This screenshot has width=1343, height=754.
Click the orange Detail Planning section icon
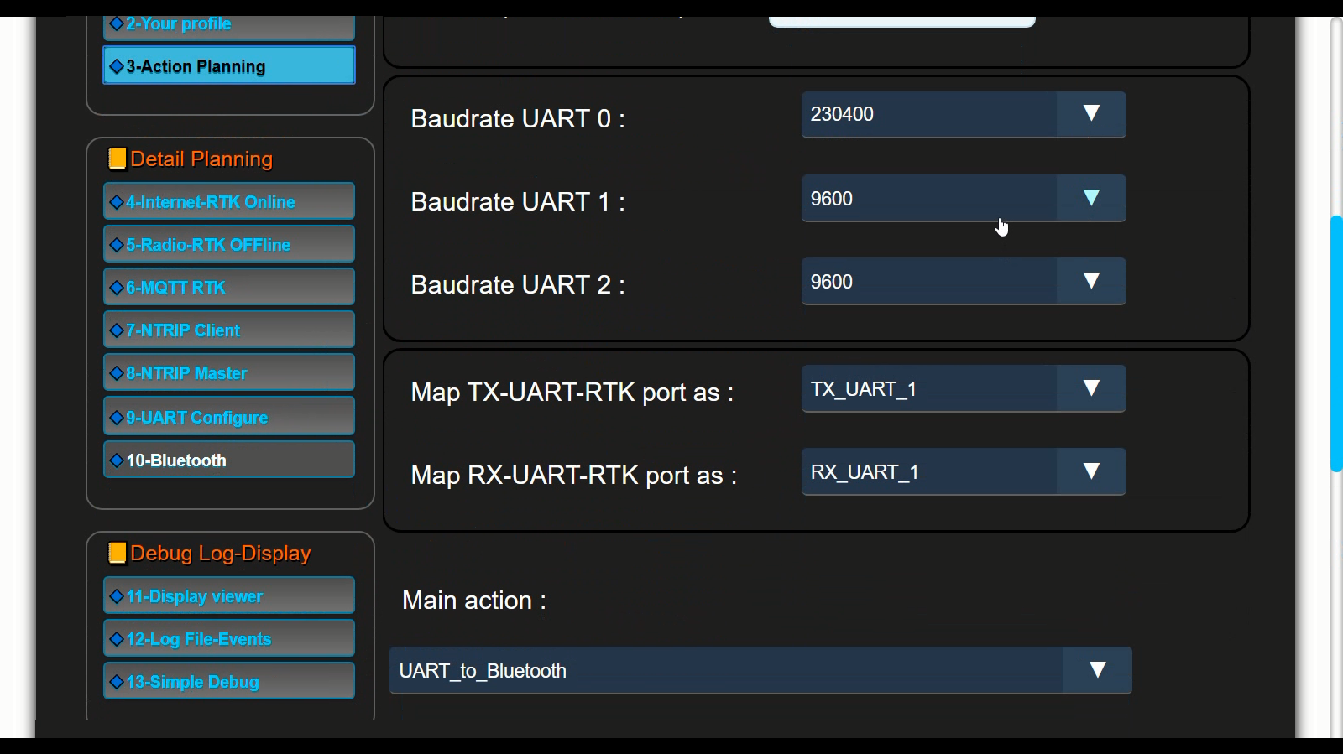(x=118, y=159)
